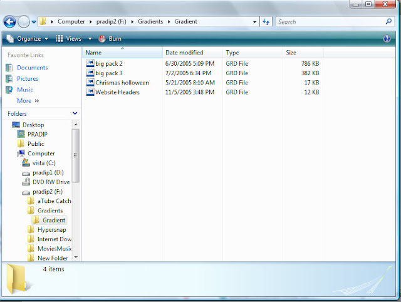Select PRADIP user folder in tree
The image size is (401, 302).
pyautogui.click(x=38, y=134)
